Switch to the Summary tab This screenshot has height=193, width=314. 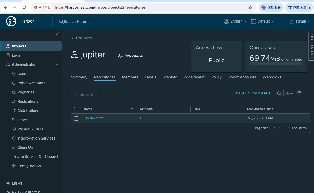pyautogui.click(x=79, y=77)
